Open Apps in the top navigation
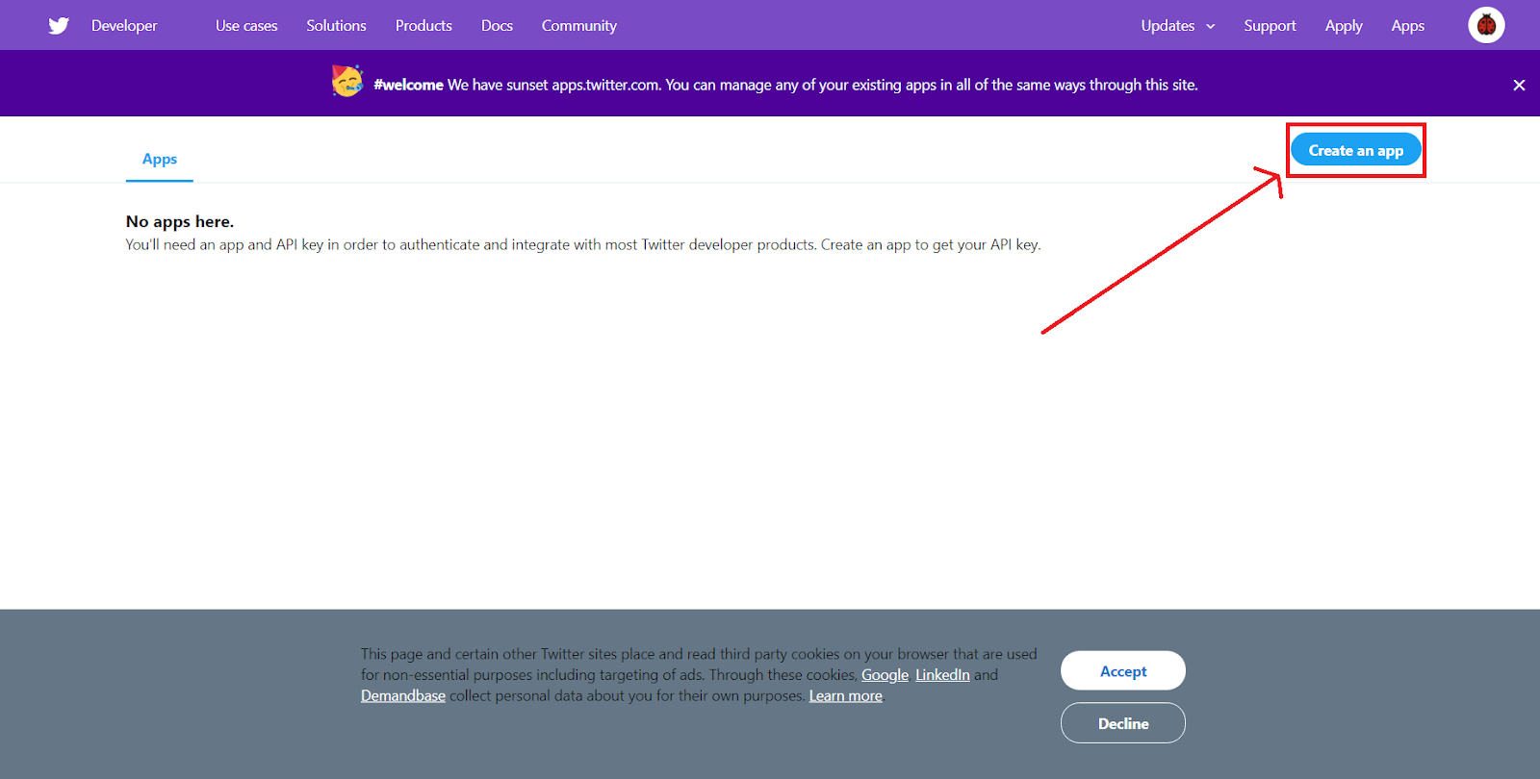 [x=1407, y=26]
